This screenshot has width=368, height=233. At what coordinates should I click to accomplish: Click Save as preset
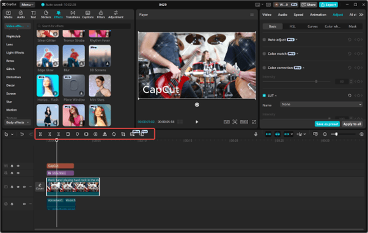pos(327,124)
